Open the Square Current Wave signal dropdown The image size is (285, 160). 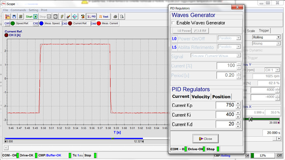click(x=216, y=56)
